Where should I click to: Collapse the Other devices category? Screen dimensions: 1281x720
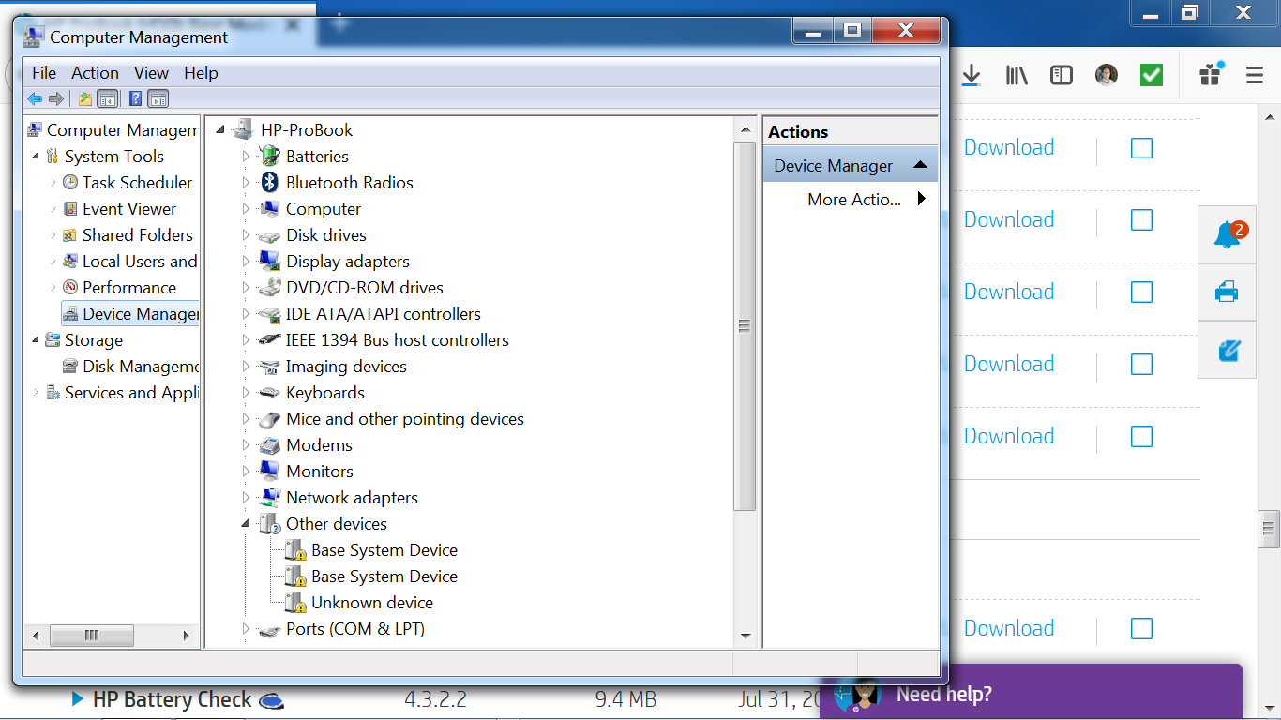[x=246, y=523]
